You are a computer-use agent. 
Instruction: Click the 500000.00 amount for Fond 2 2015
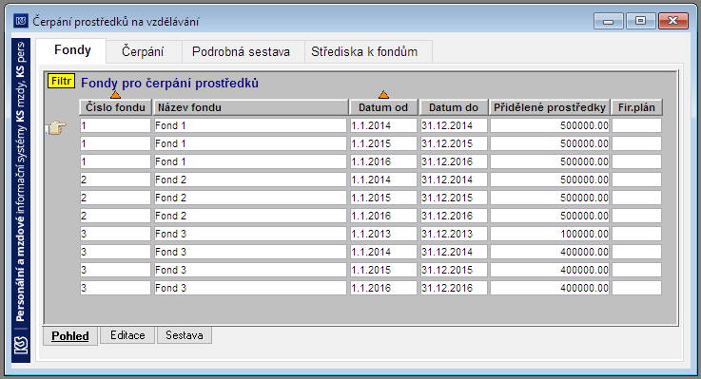pyautogui.click(x=550, y=198)
